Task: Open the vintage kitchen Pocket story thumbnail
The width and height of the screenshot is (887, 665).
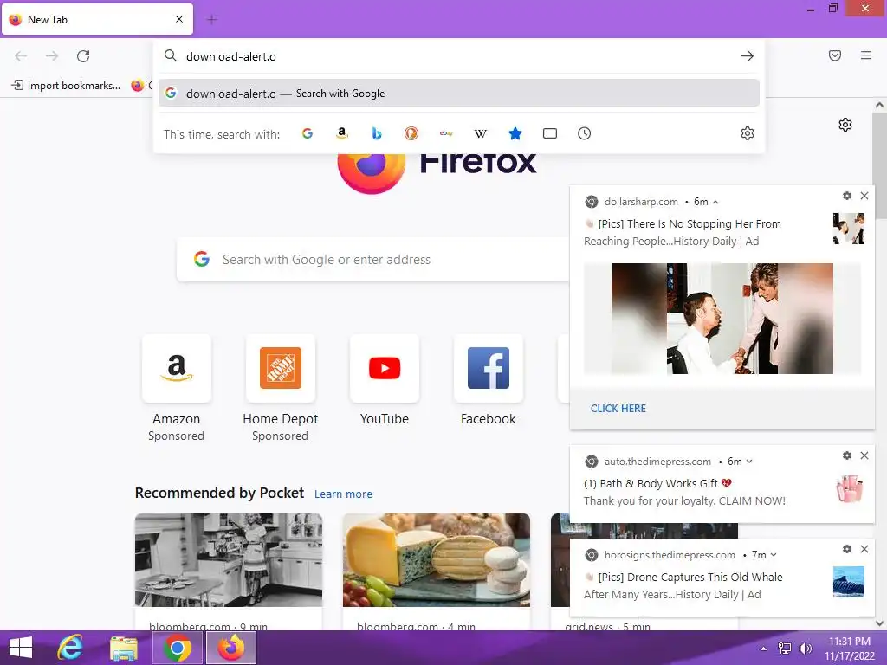Action: (x=229, y=560)
